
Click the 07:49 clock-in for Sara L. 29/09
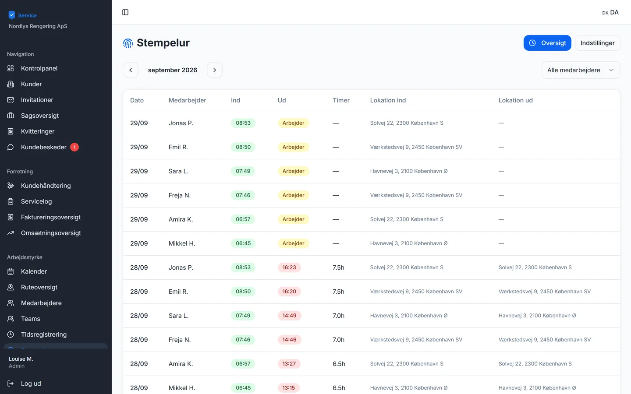coord(243,171)
